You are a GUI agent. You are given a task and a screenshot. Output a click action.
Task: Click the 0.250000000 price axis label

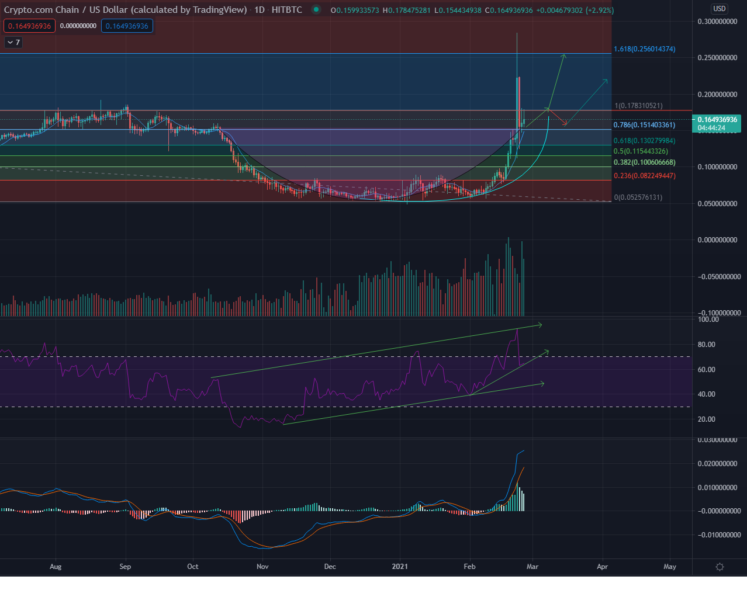tap(717, 58)
